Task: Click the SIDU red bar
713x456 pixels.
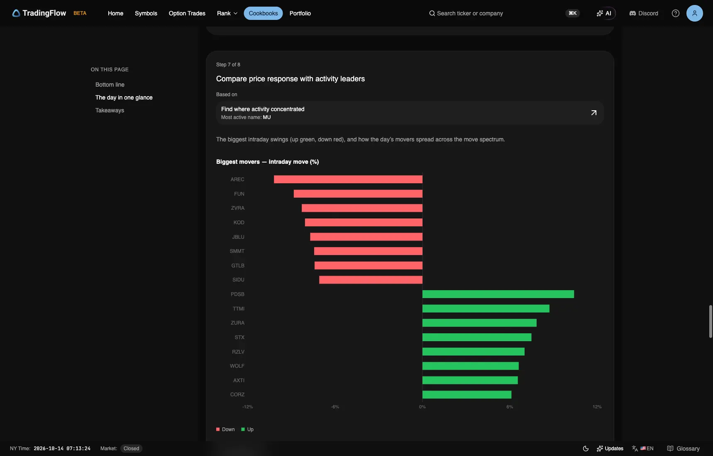Action: (x=371, y=280)
